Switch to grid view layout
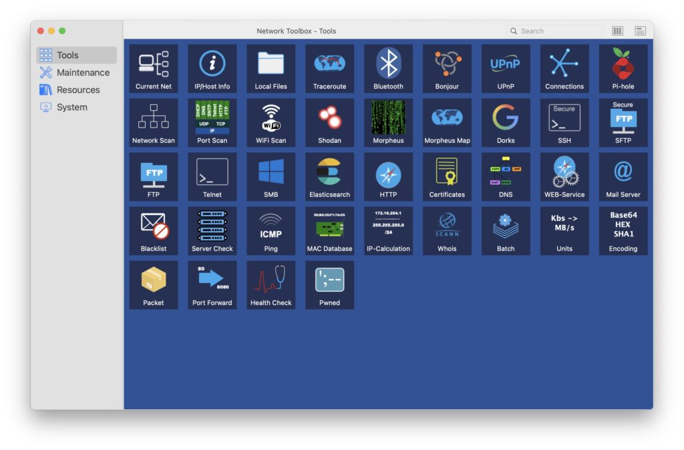Screen dimensions: 684x450 coord(617,31)
